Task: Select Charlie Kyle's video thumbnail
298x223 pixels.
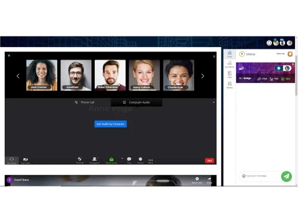Action: point(179,76)
